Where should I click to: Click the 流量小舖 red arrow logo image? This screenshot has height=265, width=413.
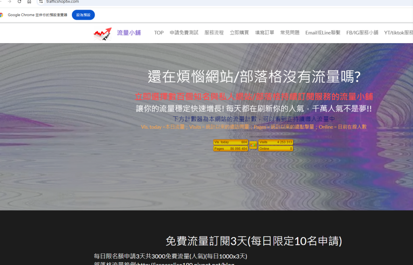(103, 34)
